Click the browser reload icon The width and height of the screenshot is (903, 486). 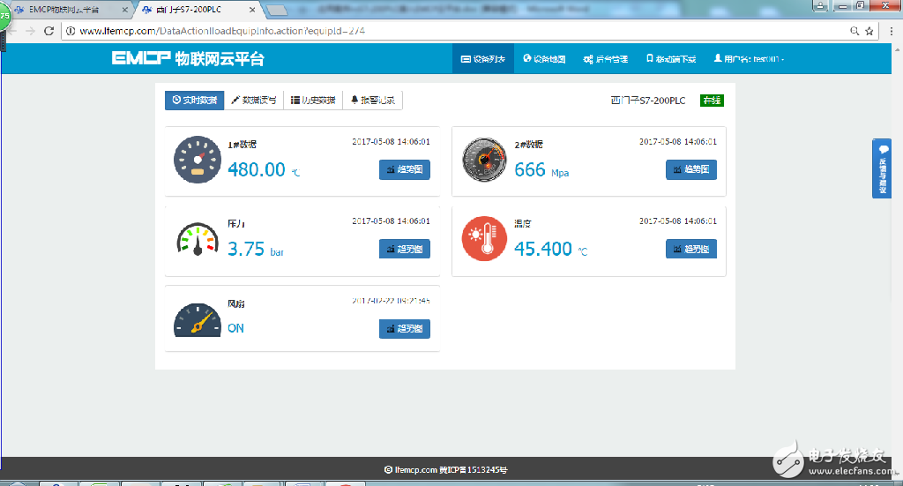[49, 31]
